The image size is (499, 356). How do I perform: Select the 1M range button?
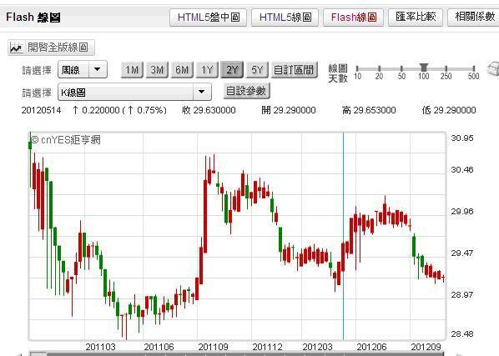click(132, 69)
